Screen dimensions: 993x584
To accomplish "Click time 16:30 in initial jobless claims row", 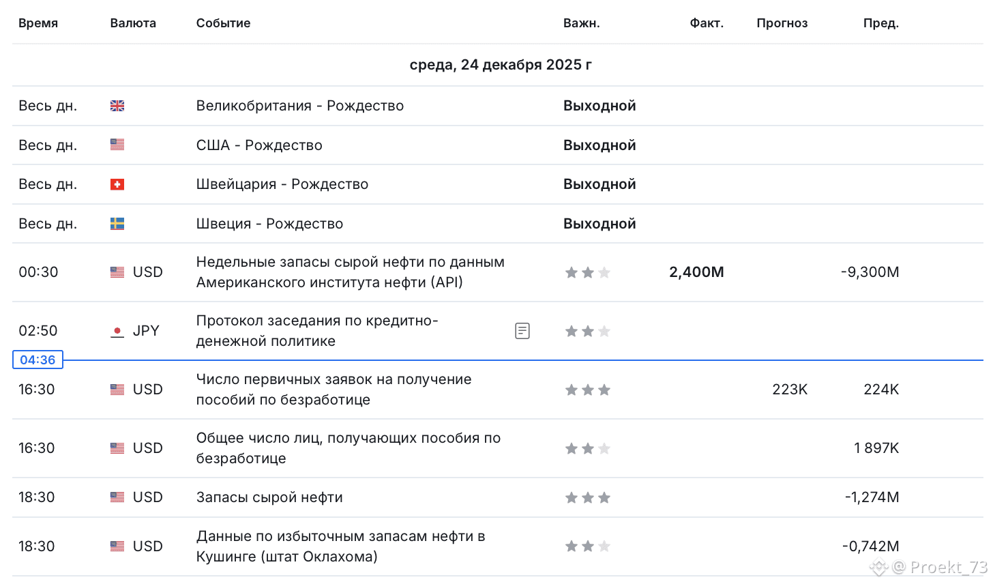I will 37,390.
